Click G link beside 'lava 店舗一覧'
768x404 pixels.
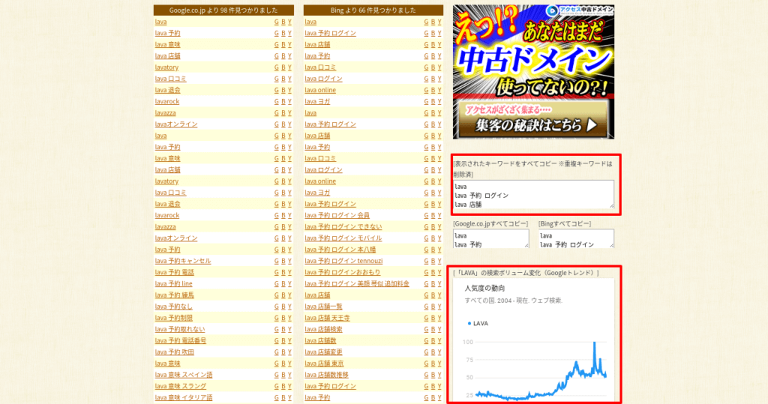[x=426, y=307]
